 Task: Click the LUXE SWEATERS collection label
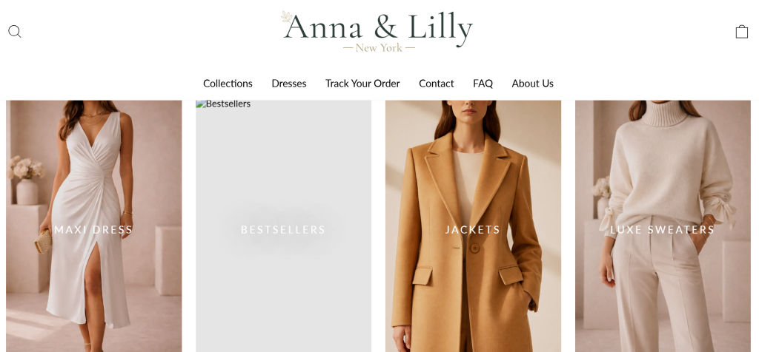(x=663, y=230)
